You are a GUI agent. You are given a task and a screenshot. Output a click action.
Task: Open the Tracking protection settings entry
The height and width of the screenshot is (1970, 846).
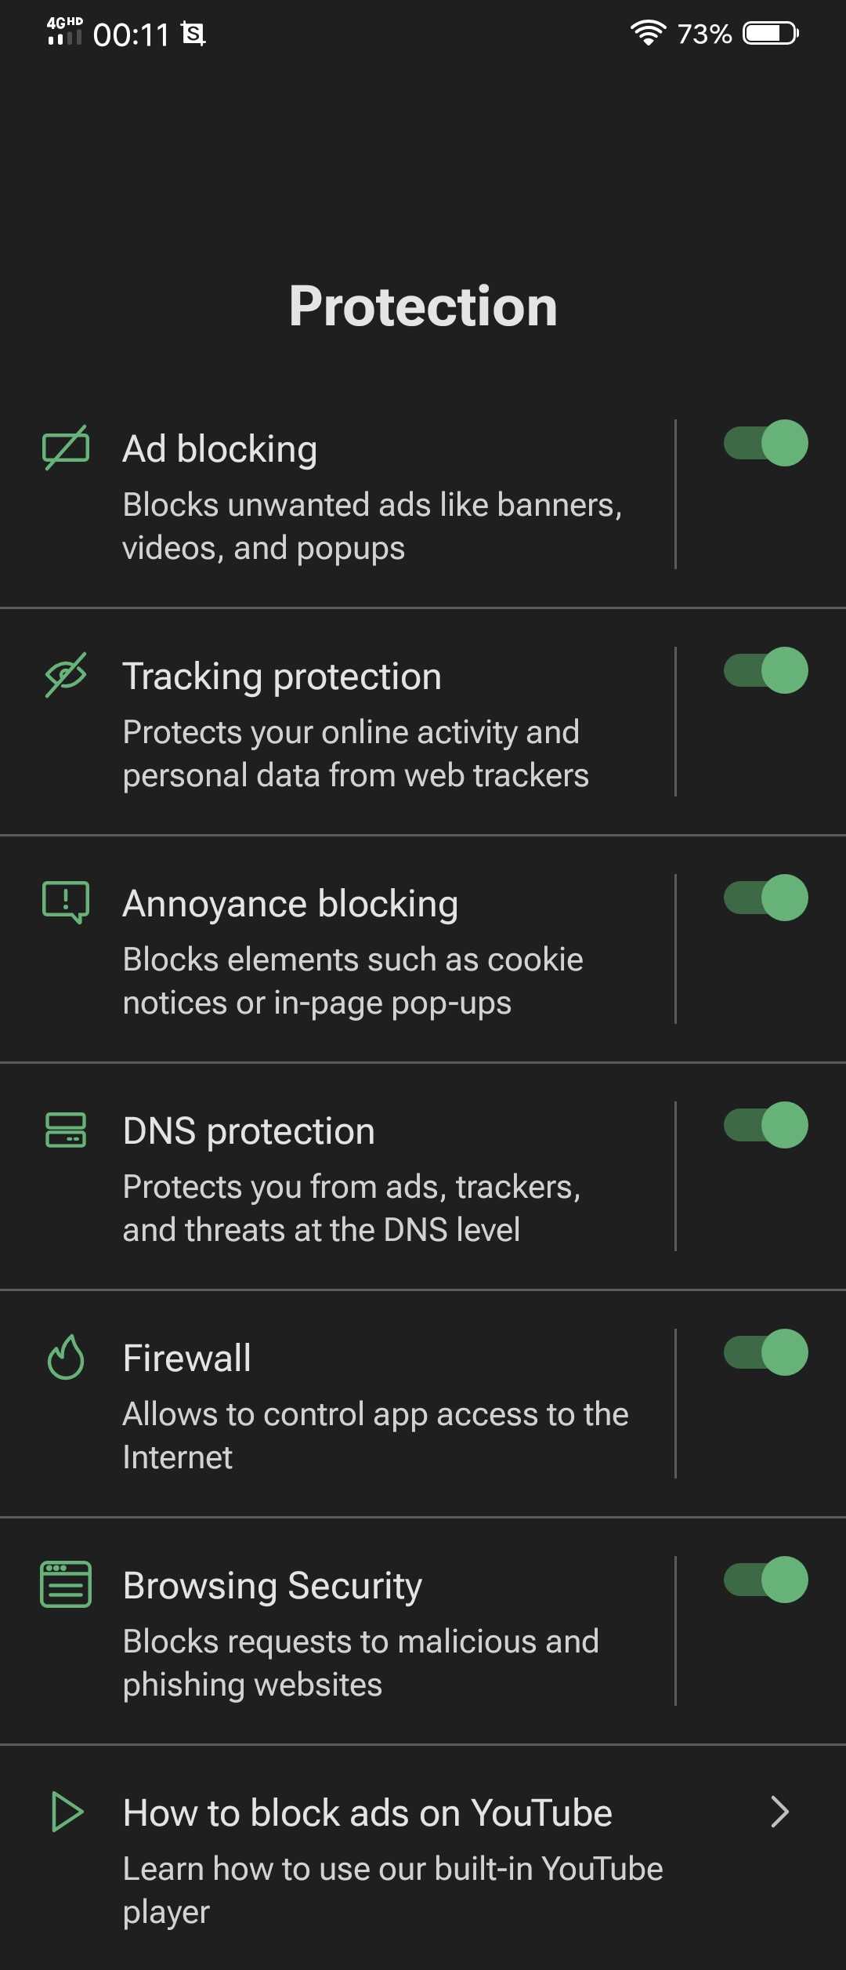(337, 722)
